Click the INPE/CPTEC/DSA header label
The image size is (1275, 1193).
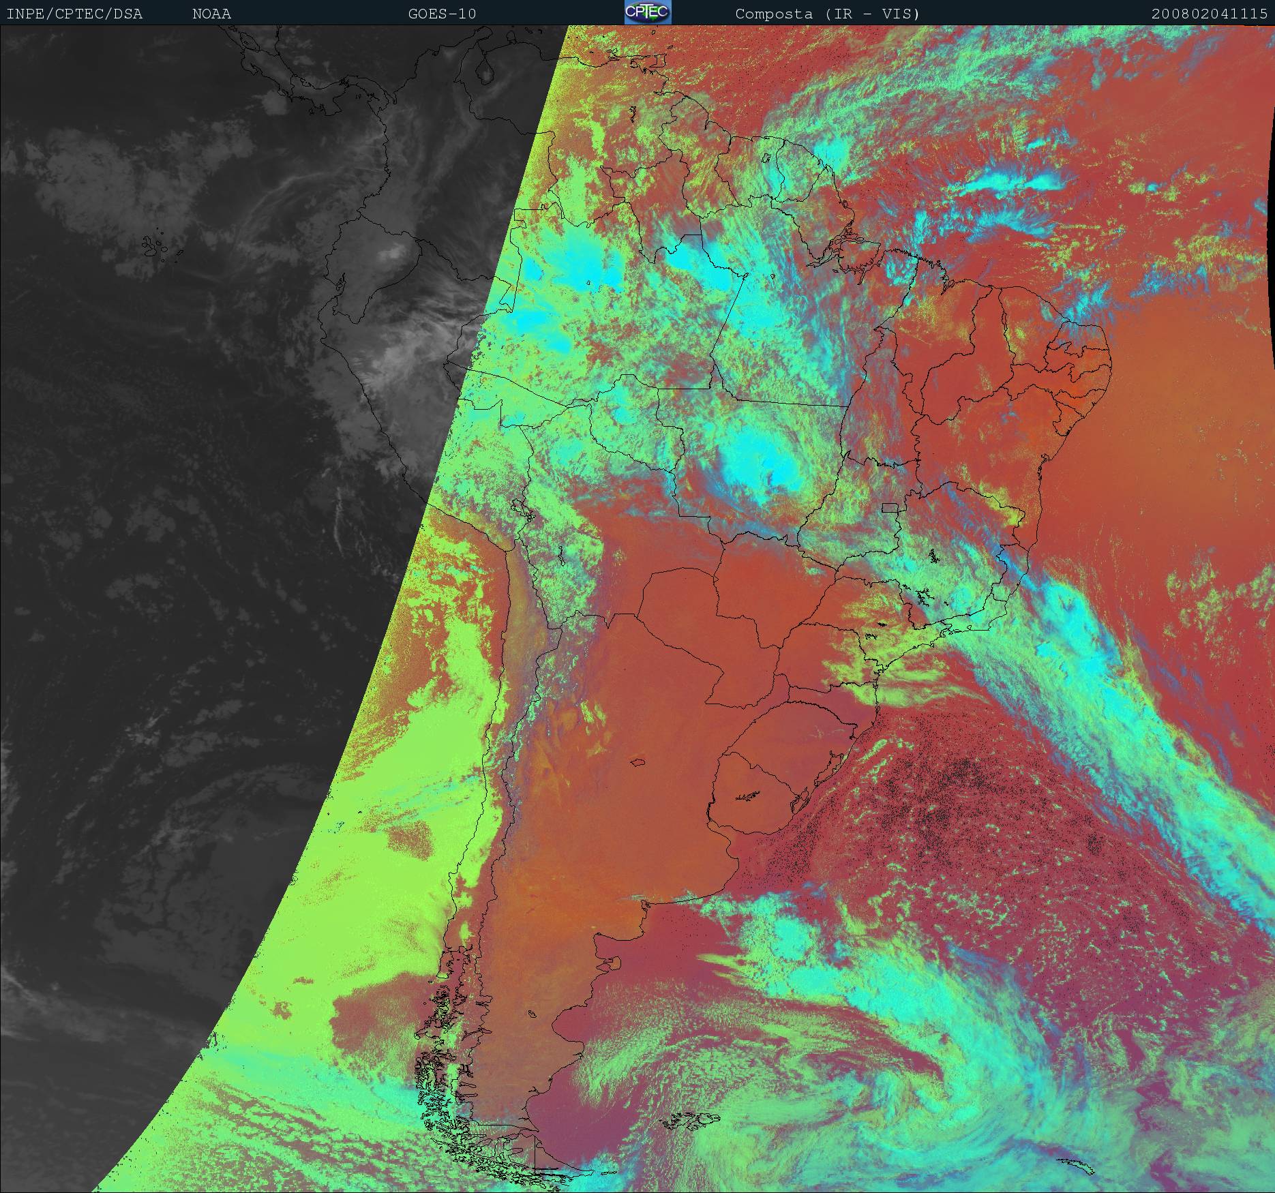(74, 14)
